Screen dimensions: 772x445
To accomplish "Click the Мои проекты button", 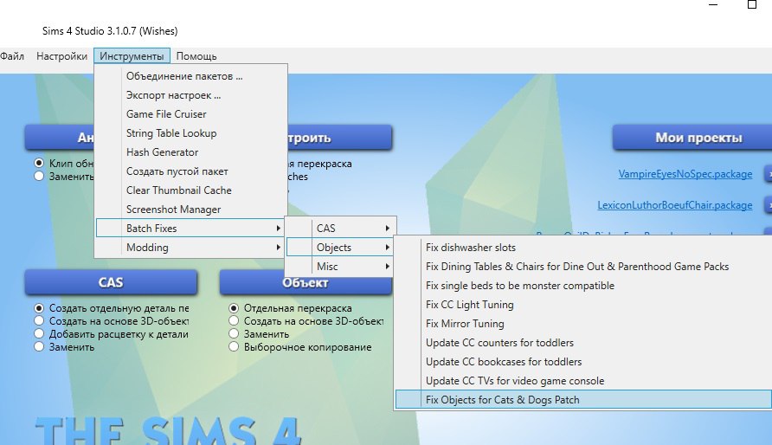I will [x=692, y=138].
